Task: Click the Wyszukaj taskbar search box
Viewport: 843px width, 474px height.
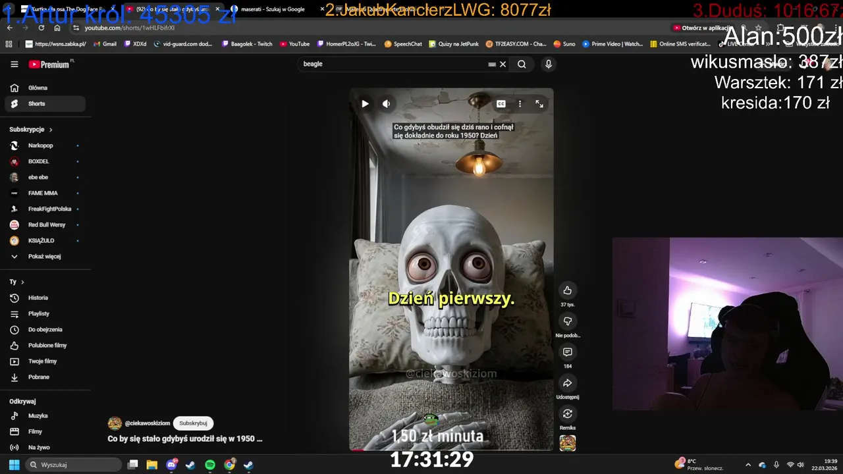Action: coord(74,465)
